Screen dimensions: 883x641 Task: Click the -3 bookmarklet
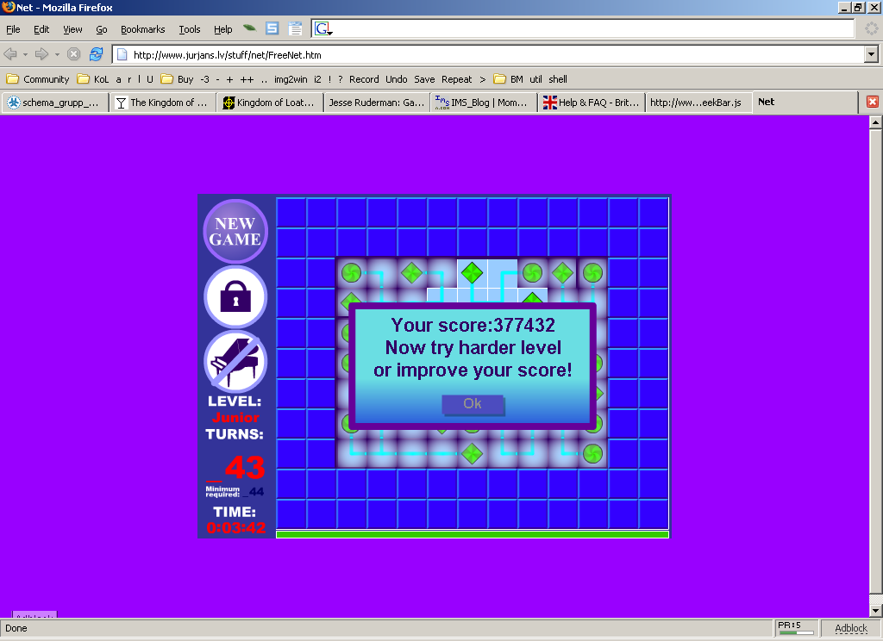[204, 79]
